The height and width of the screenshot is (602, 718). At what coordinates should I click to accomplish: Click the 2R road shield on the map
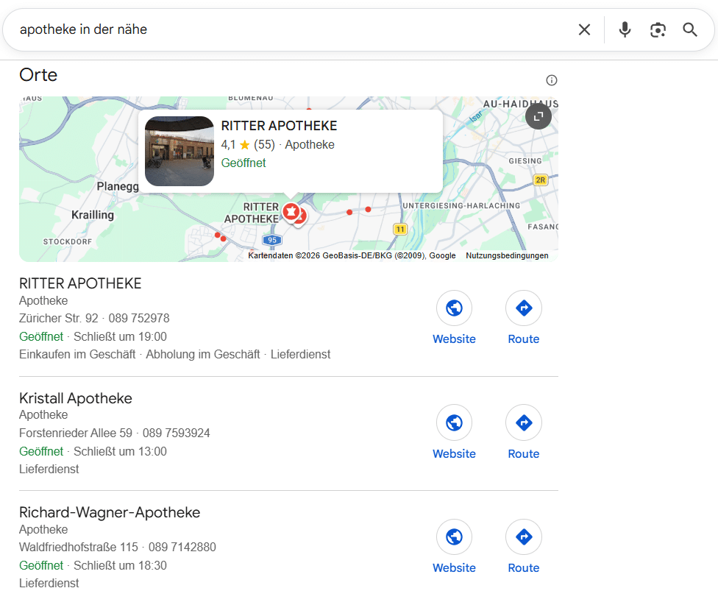tap(541, 180)
